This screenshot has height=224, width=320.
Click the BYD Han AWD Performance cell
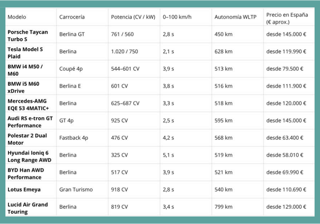click(x=25, y=174)
